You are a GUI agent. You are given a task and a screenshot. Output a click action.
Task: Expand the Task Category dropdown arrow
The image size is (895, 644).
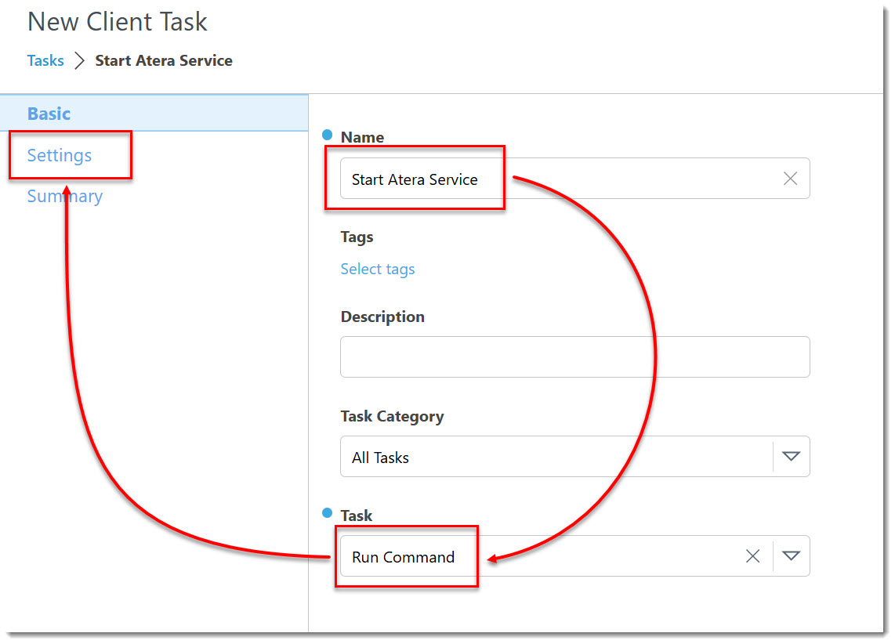coord(791,456)
